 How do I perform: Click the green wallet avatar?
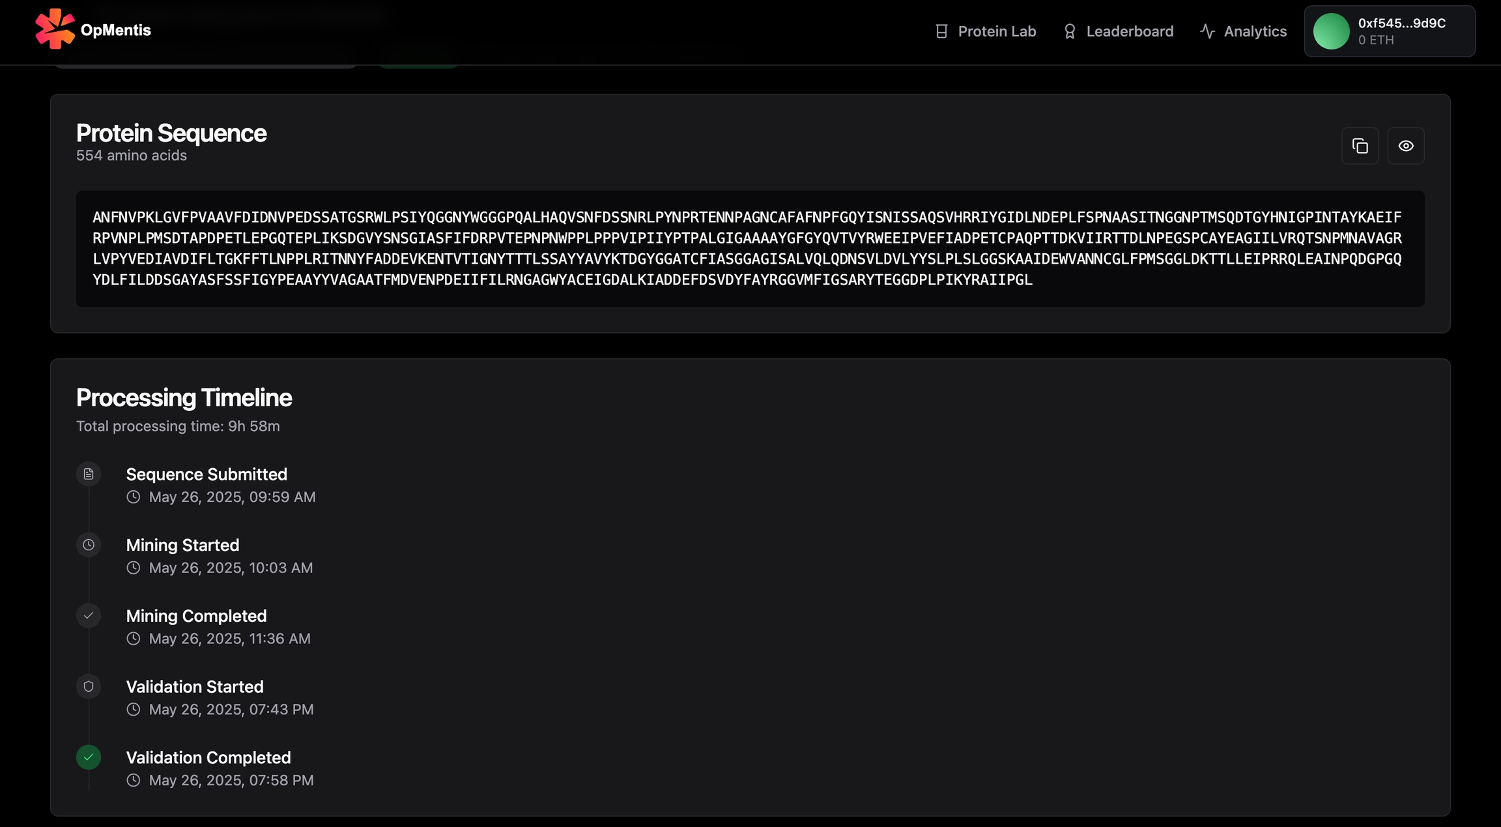pos(1330,31)
